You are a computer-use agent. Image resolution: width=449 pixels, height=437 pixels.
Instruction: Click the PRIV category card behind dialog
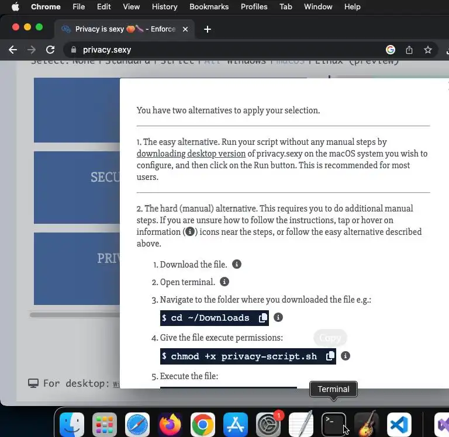(x=77, y=269)
